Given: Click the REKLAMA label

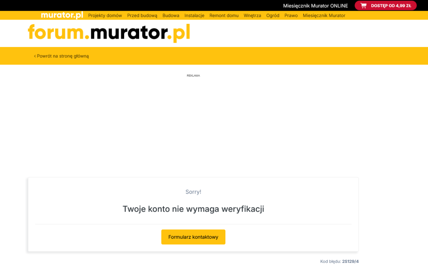Looking at the screenshot, I should pyautogui.click(x=193, y=76).
